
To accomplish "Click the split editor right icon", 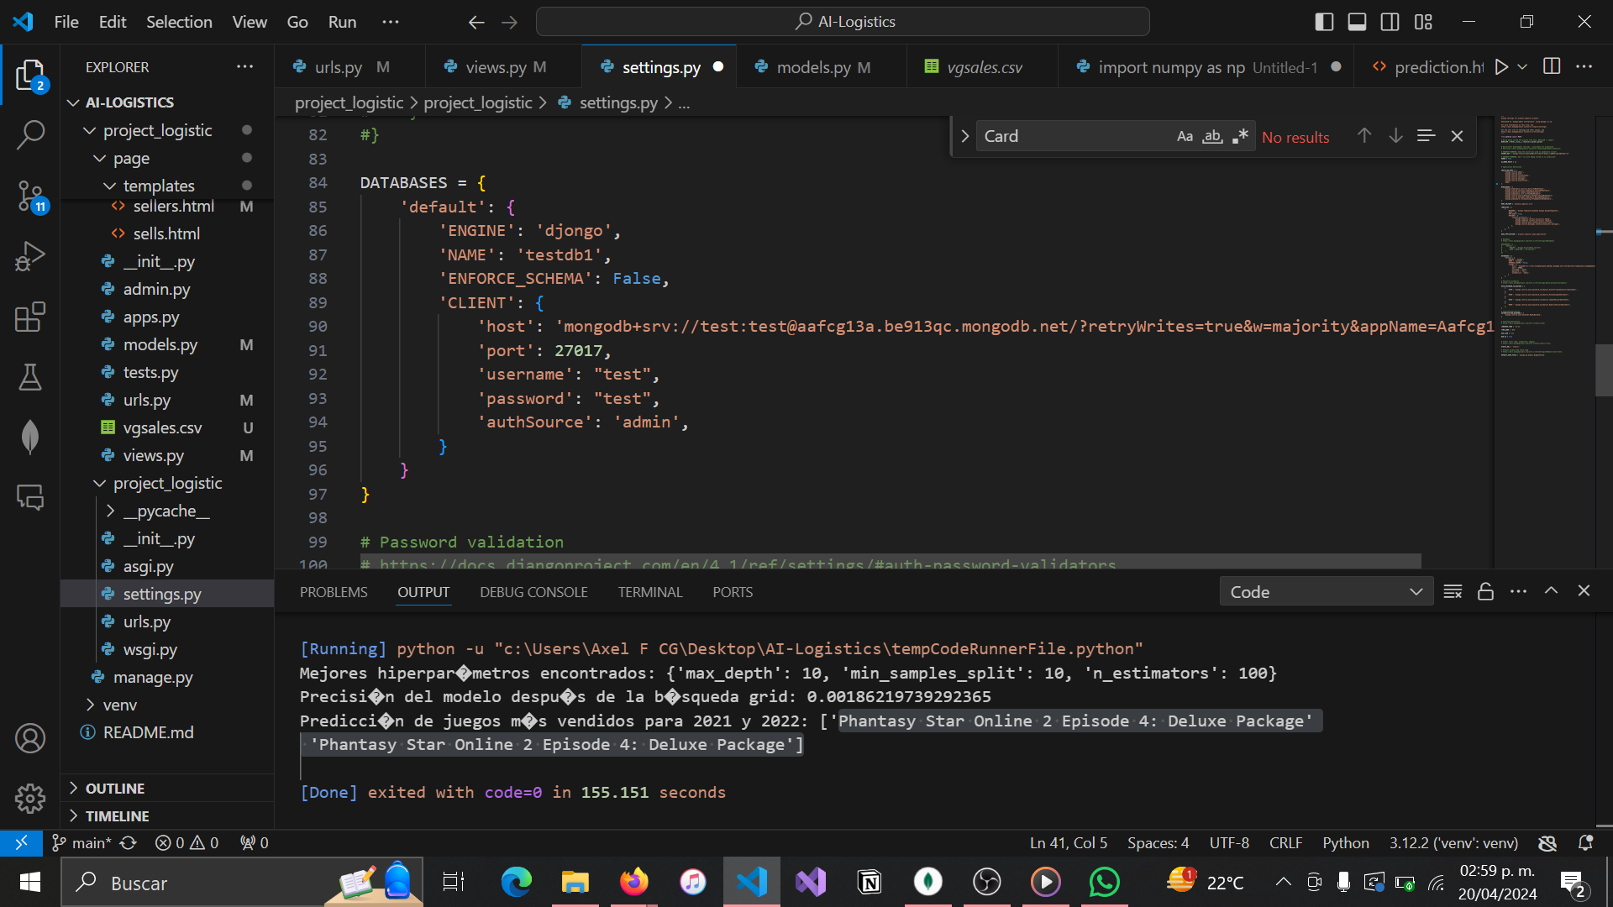I will [x=1552, y=67].
